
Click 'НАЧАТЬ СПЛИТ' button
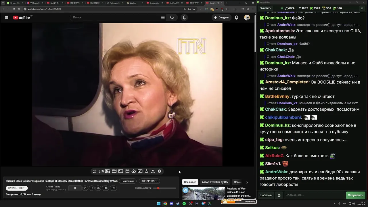(x=17, y=188)
